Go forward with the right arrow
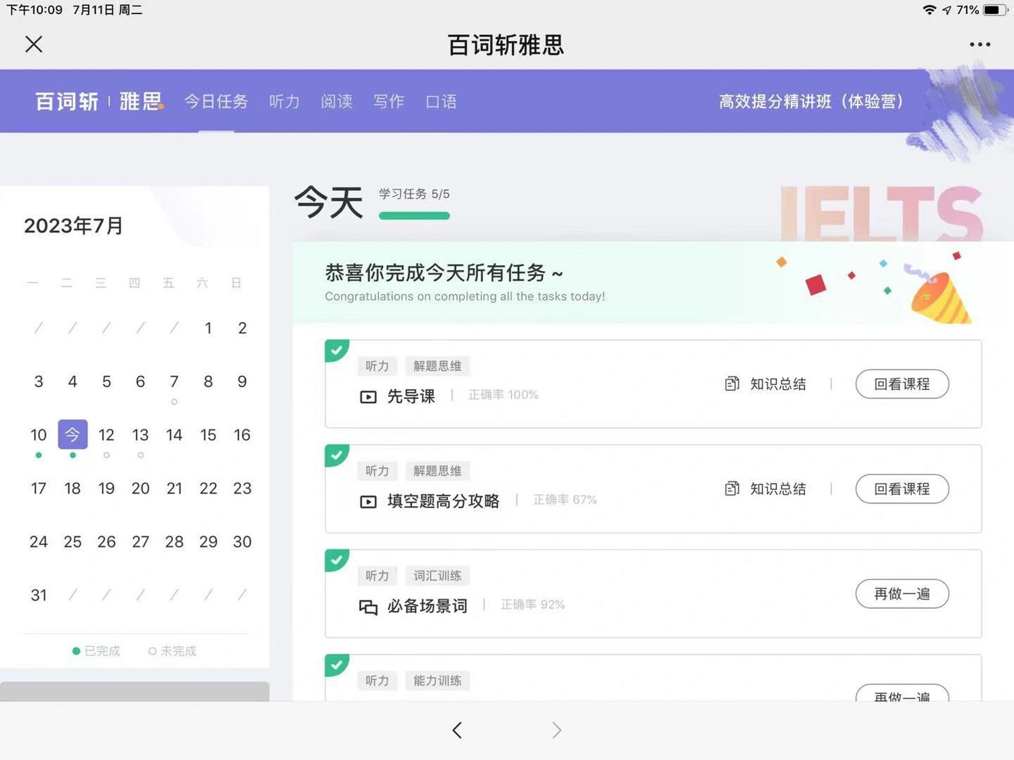Image resolution: width=1014 pixels, height=760 pixels. tap(556, 730)
